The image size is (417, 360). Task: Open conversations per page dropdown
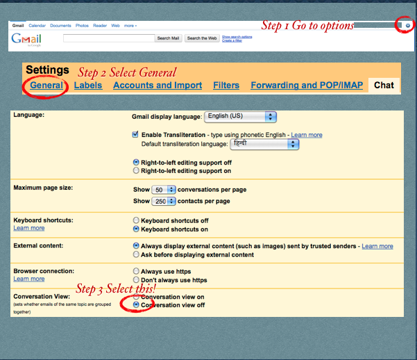(x=164, y=190)
